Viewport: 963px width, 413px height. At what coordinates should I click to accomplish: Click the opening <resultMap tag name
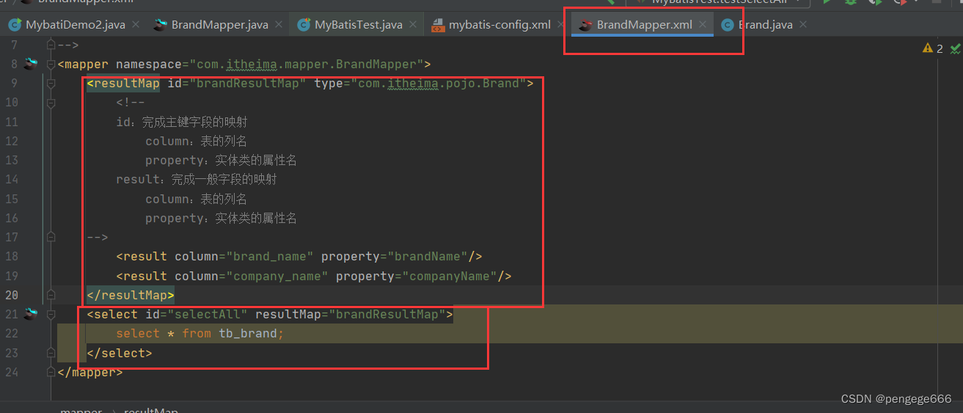(123, 84)
